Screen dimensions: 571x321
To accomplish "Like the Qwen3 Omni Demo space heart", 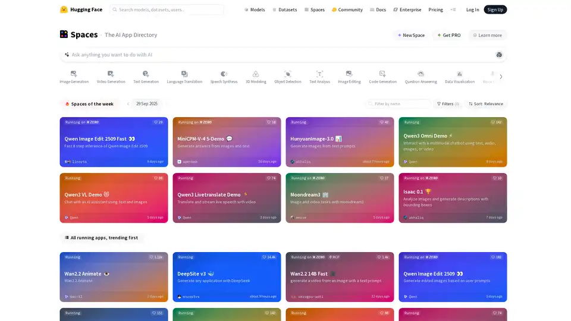I will 491,122.
